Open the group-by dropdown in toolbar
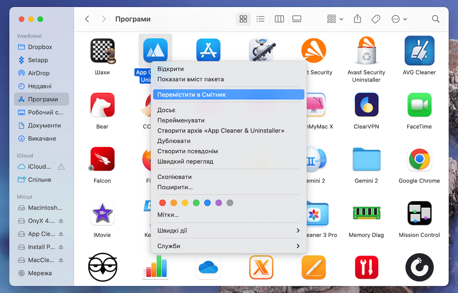458x293 pixels. [335, 19]
